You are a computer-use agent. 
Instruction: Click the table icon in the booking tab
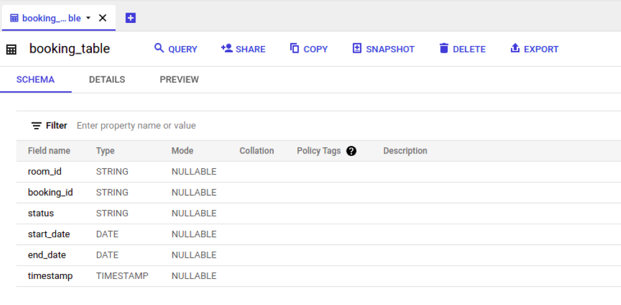[x=14, y=18]
